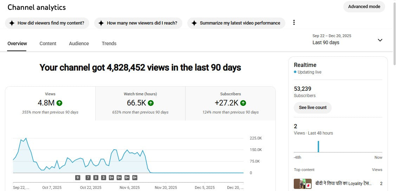Click the timeline marker labeled 7
The image size is (396, 191).
88,178
